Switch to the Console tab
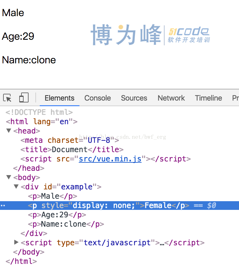 click(x=97, y=98)
